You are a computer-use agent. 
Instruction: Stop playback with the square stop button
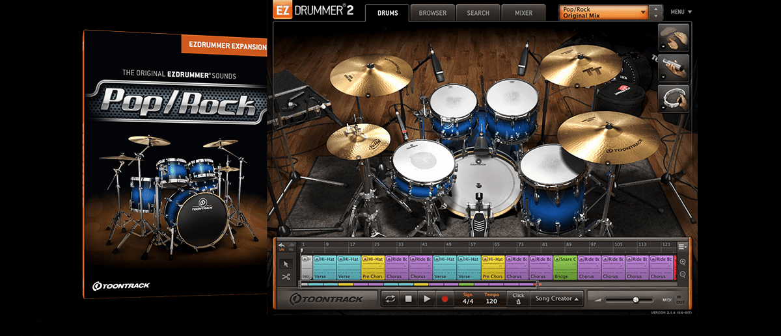point(409,299)
